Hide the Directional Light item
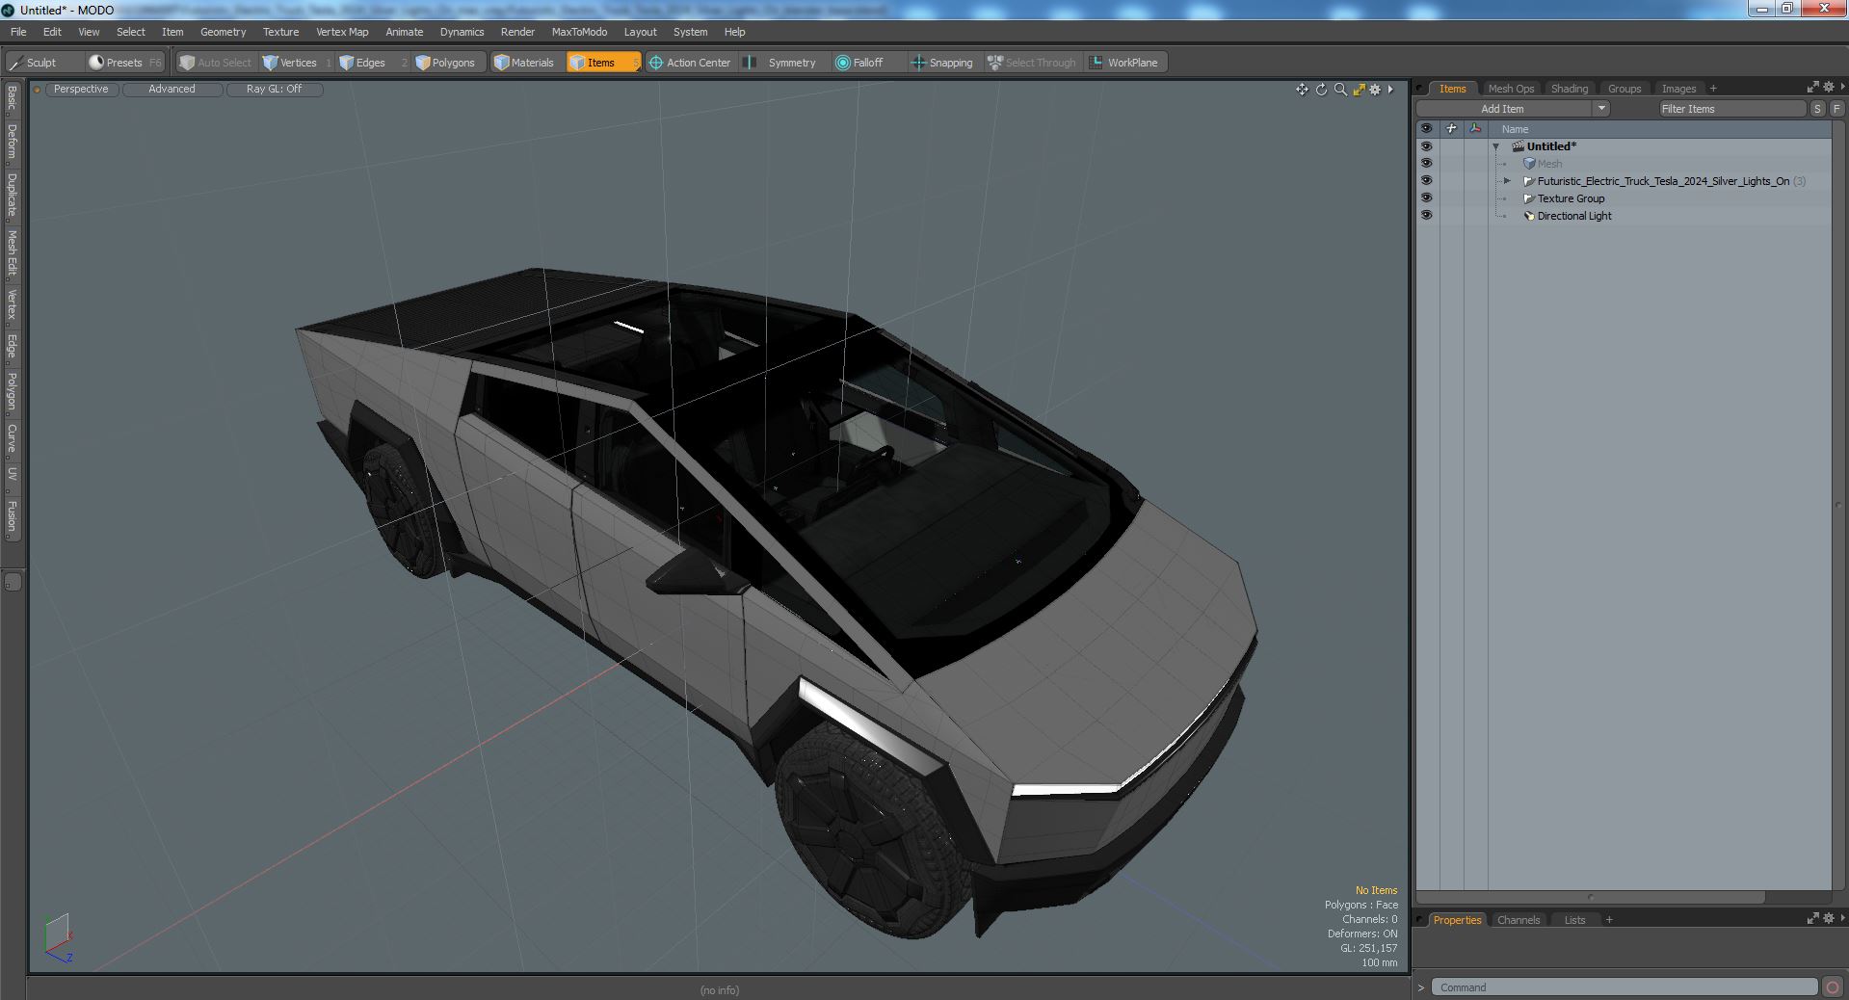Image resolution: width=1849 pixels, height=1000 pixels. (x=1426, y=216)
